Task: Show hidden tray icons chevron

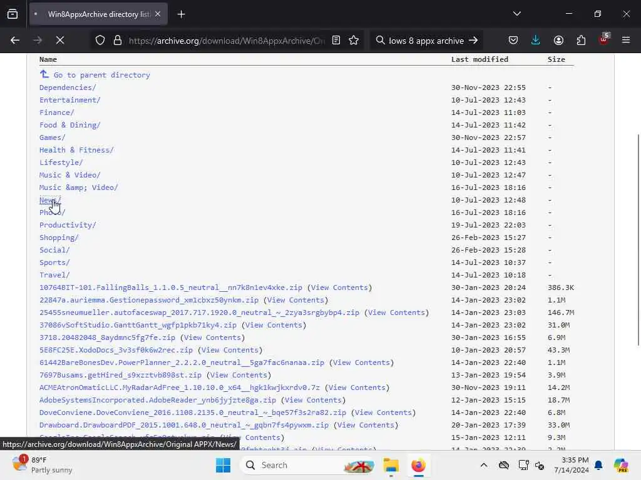Action: [x=484, y=465]
